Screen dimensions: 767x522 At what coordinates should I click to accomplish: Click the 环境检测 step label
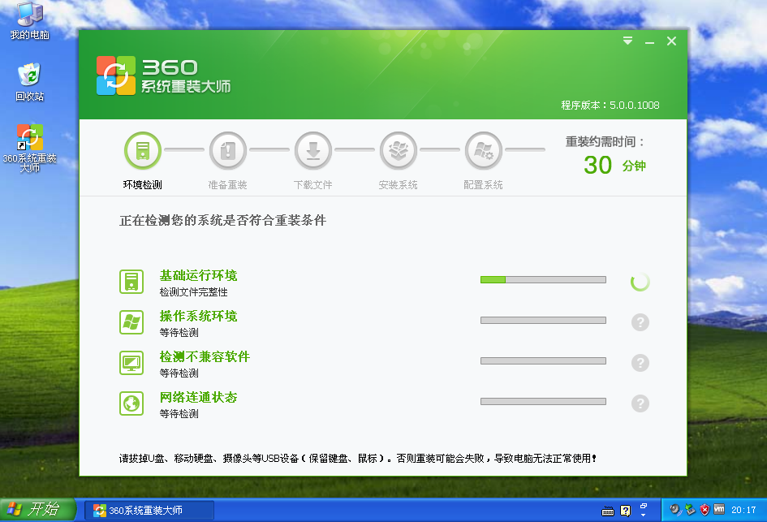(142, 185)
